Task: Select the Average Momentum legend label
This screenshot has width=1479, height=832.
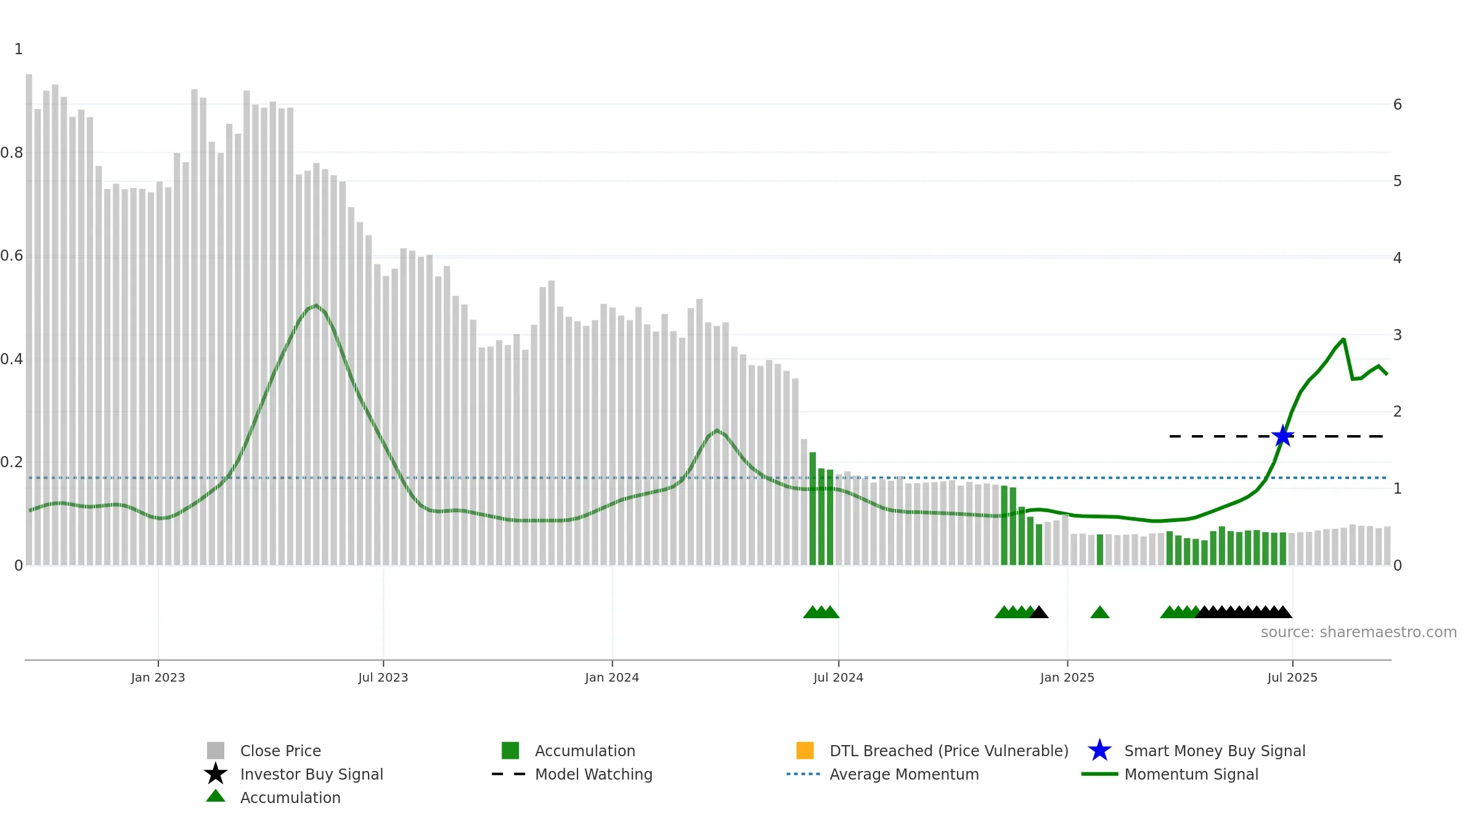Action: pos(904,774)
